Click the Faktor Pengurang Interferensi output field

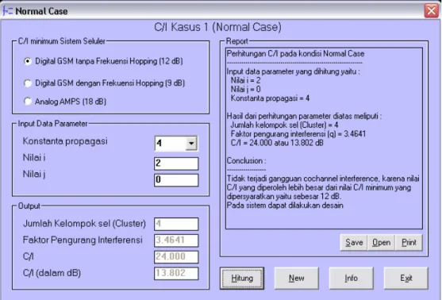[x=176, y=240]
